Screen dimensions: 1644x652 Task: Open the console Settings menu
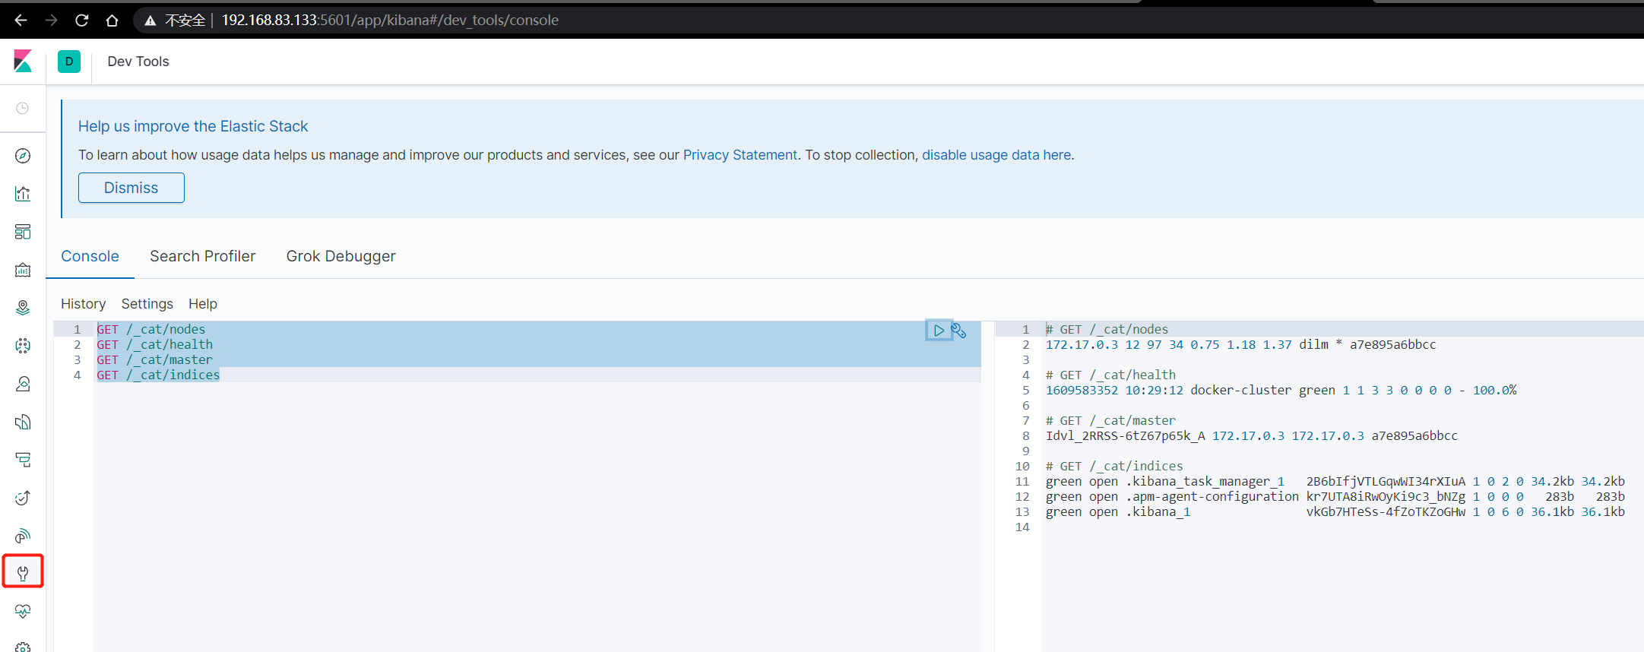click(147, 304)
